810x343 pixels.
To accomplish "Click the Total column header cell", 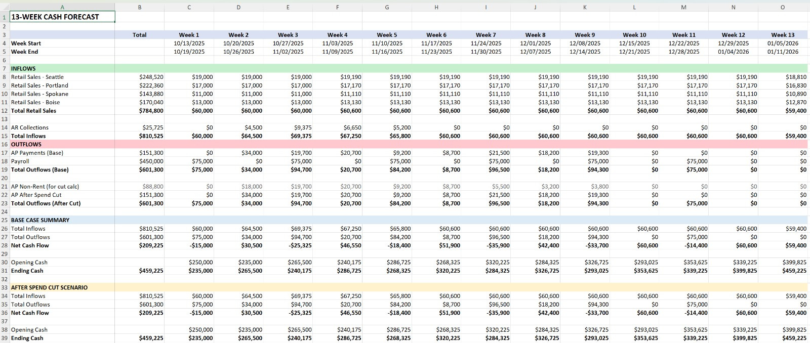I will tap(140, 35).
